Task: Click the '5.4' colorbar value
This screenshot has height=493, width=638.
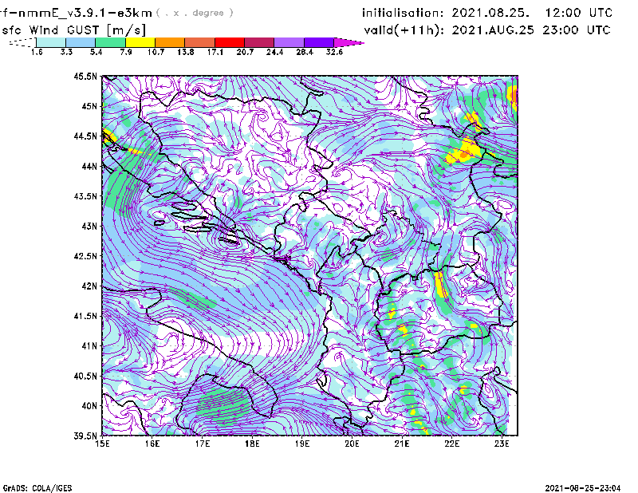Action: [x=96, y=52]
